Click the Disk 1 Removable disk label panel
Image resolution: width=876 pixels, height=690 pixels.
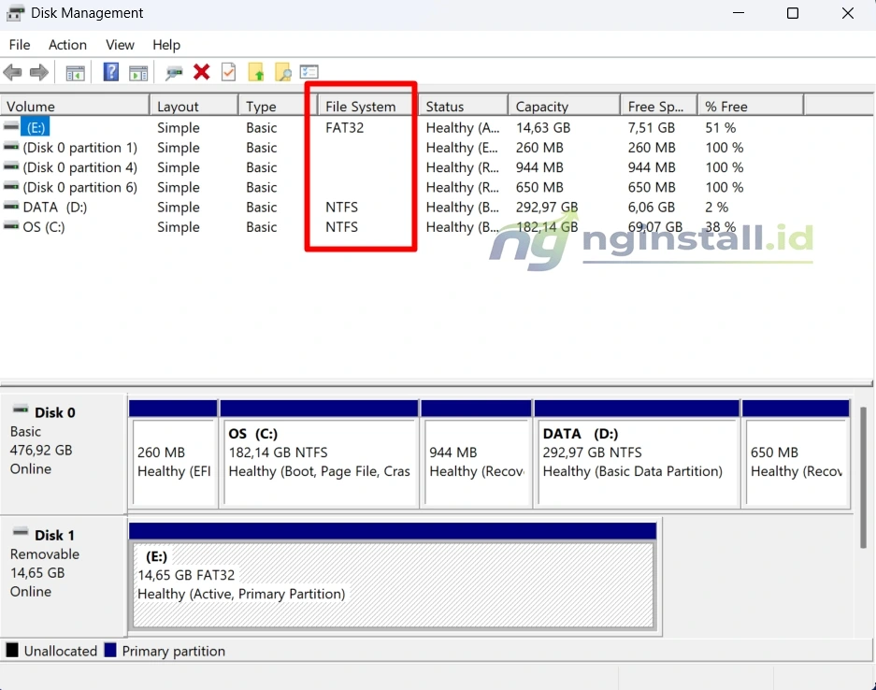click(x=64, y=577)
